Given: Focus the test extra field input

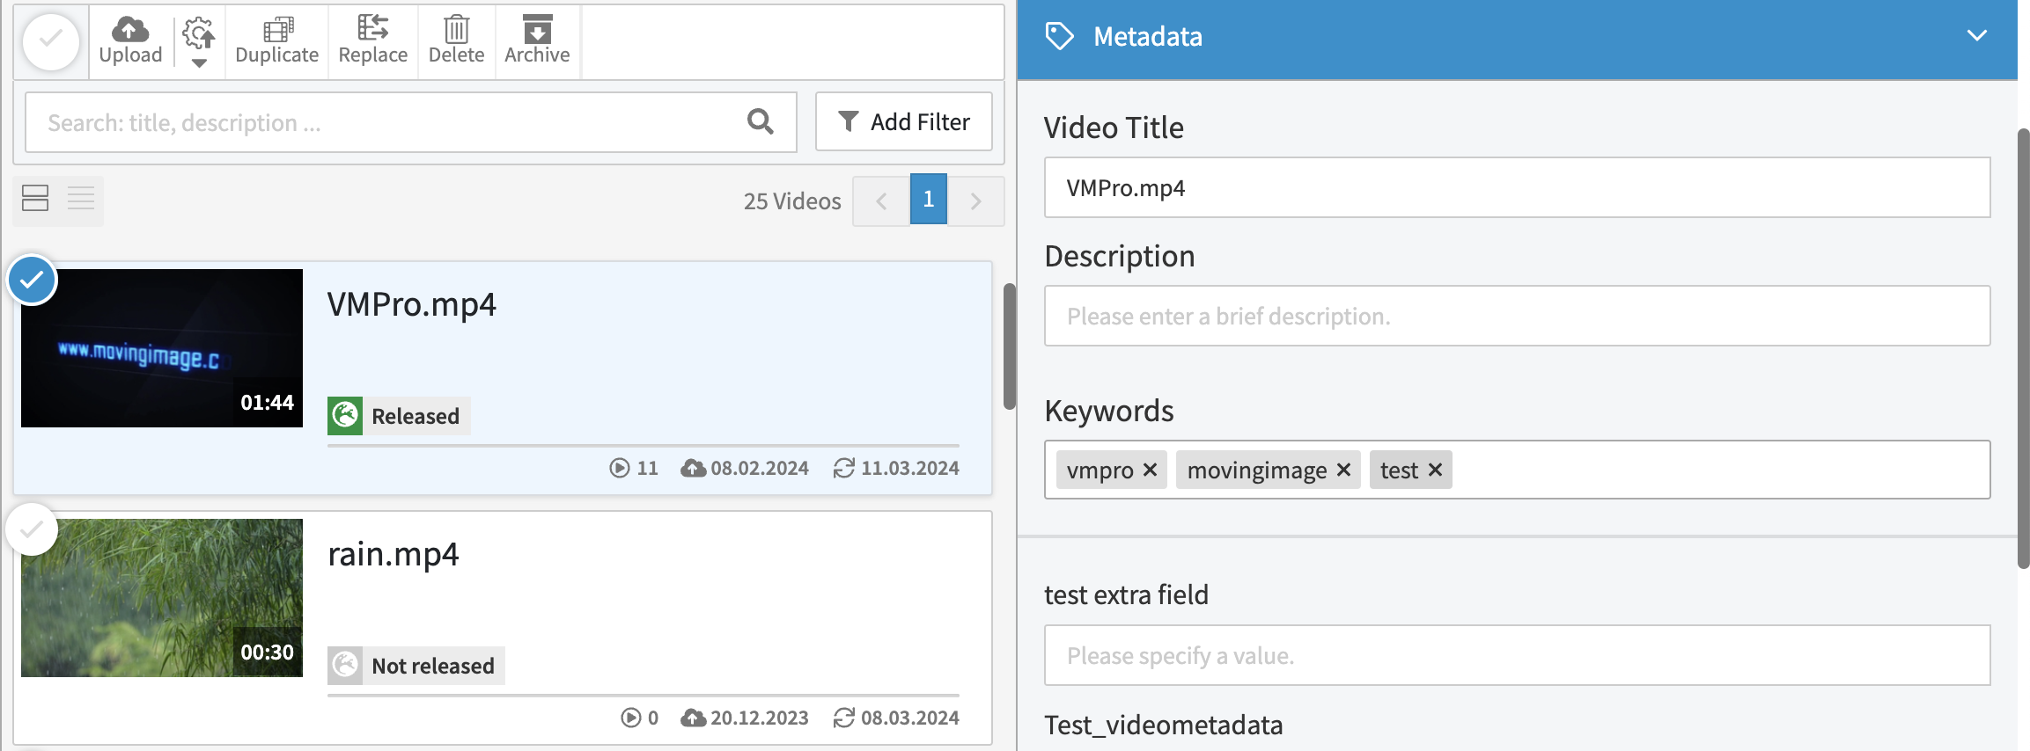Looking at the screenshot, I should click(1517, 655).
